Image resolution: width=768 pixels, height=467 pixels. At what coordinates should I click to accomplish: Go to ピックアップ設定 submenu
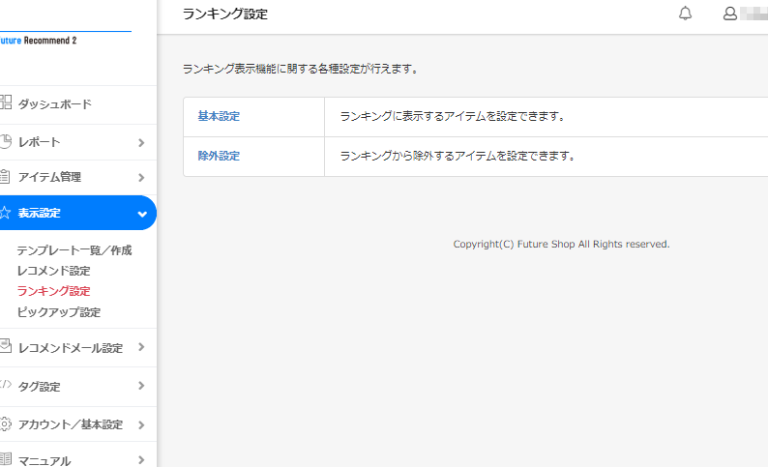(x=59, y=312)
